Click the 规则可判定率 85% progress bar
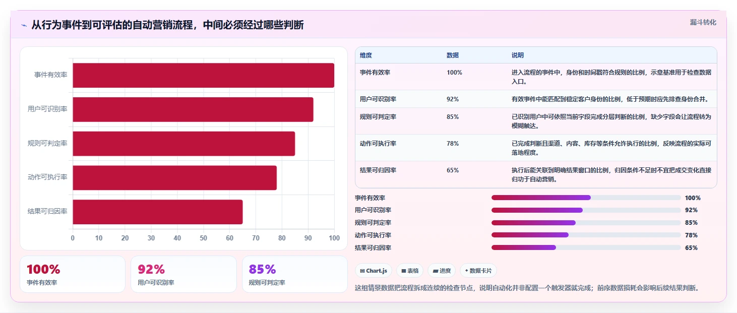The image size is (737, 313). (586, 223)
